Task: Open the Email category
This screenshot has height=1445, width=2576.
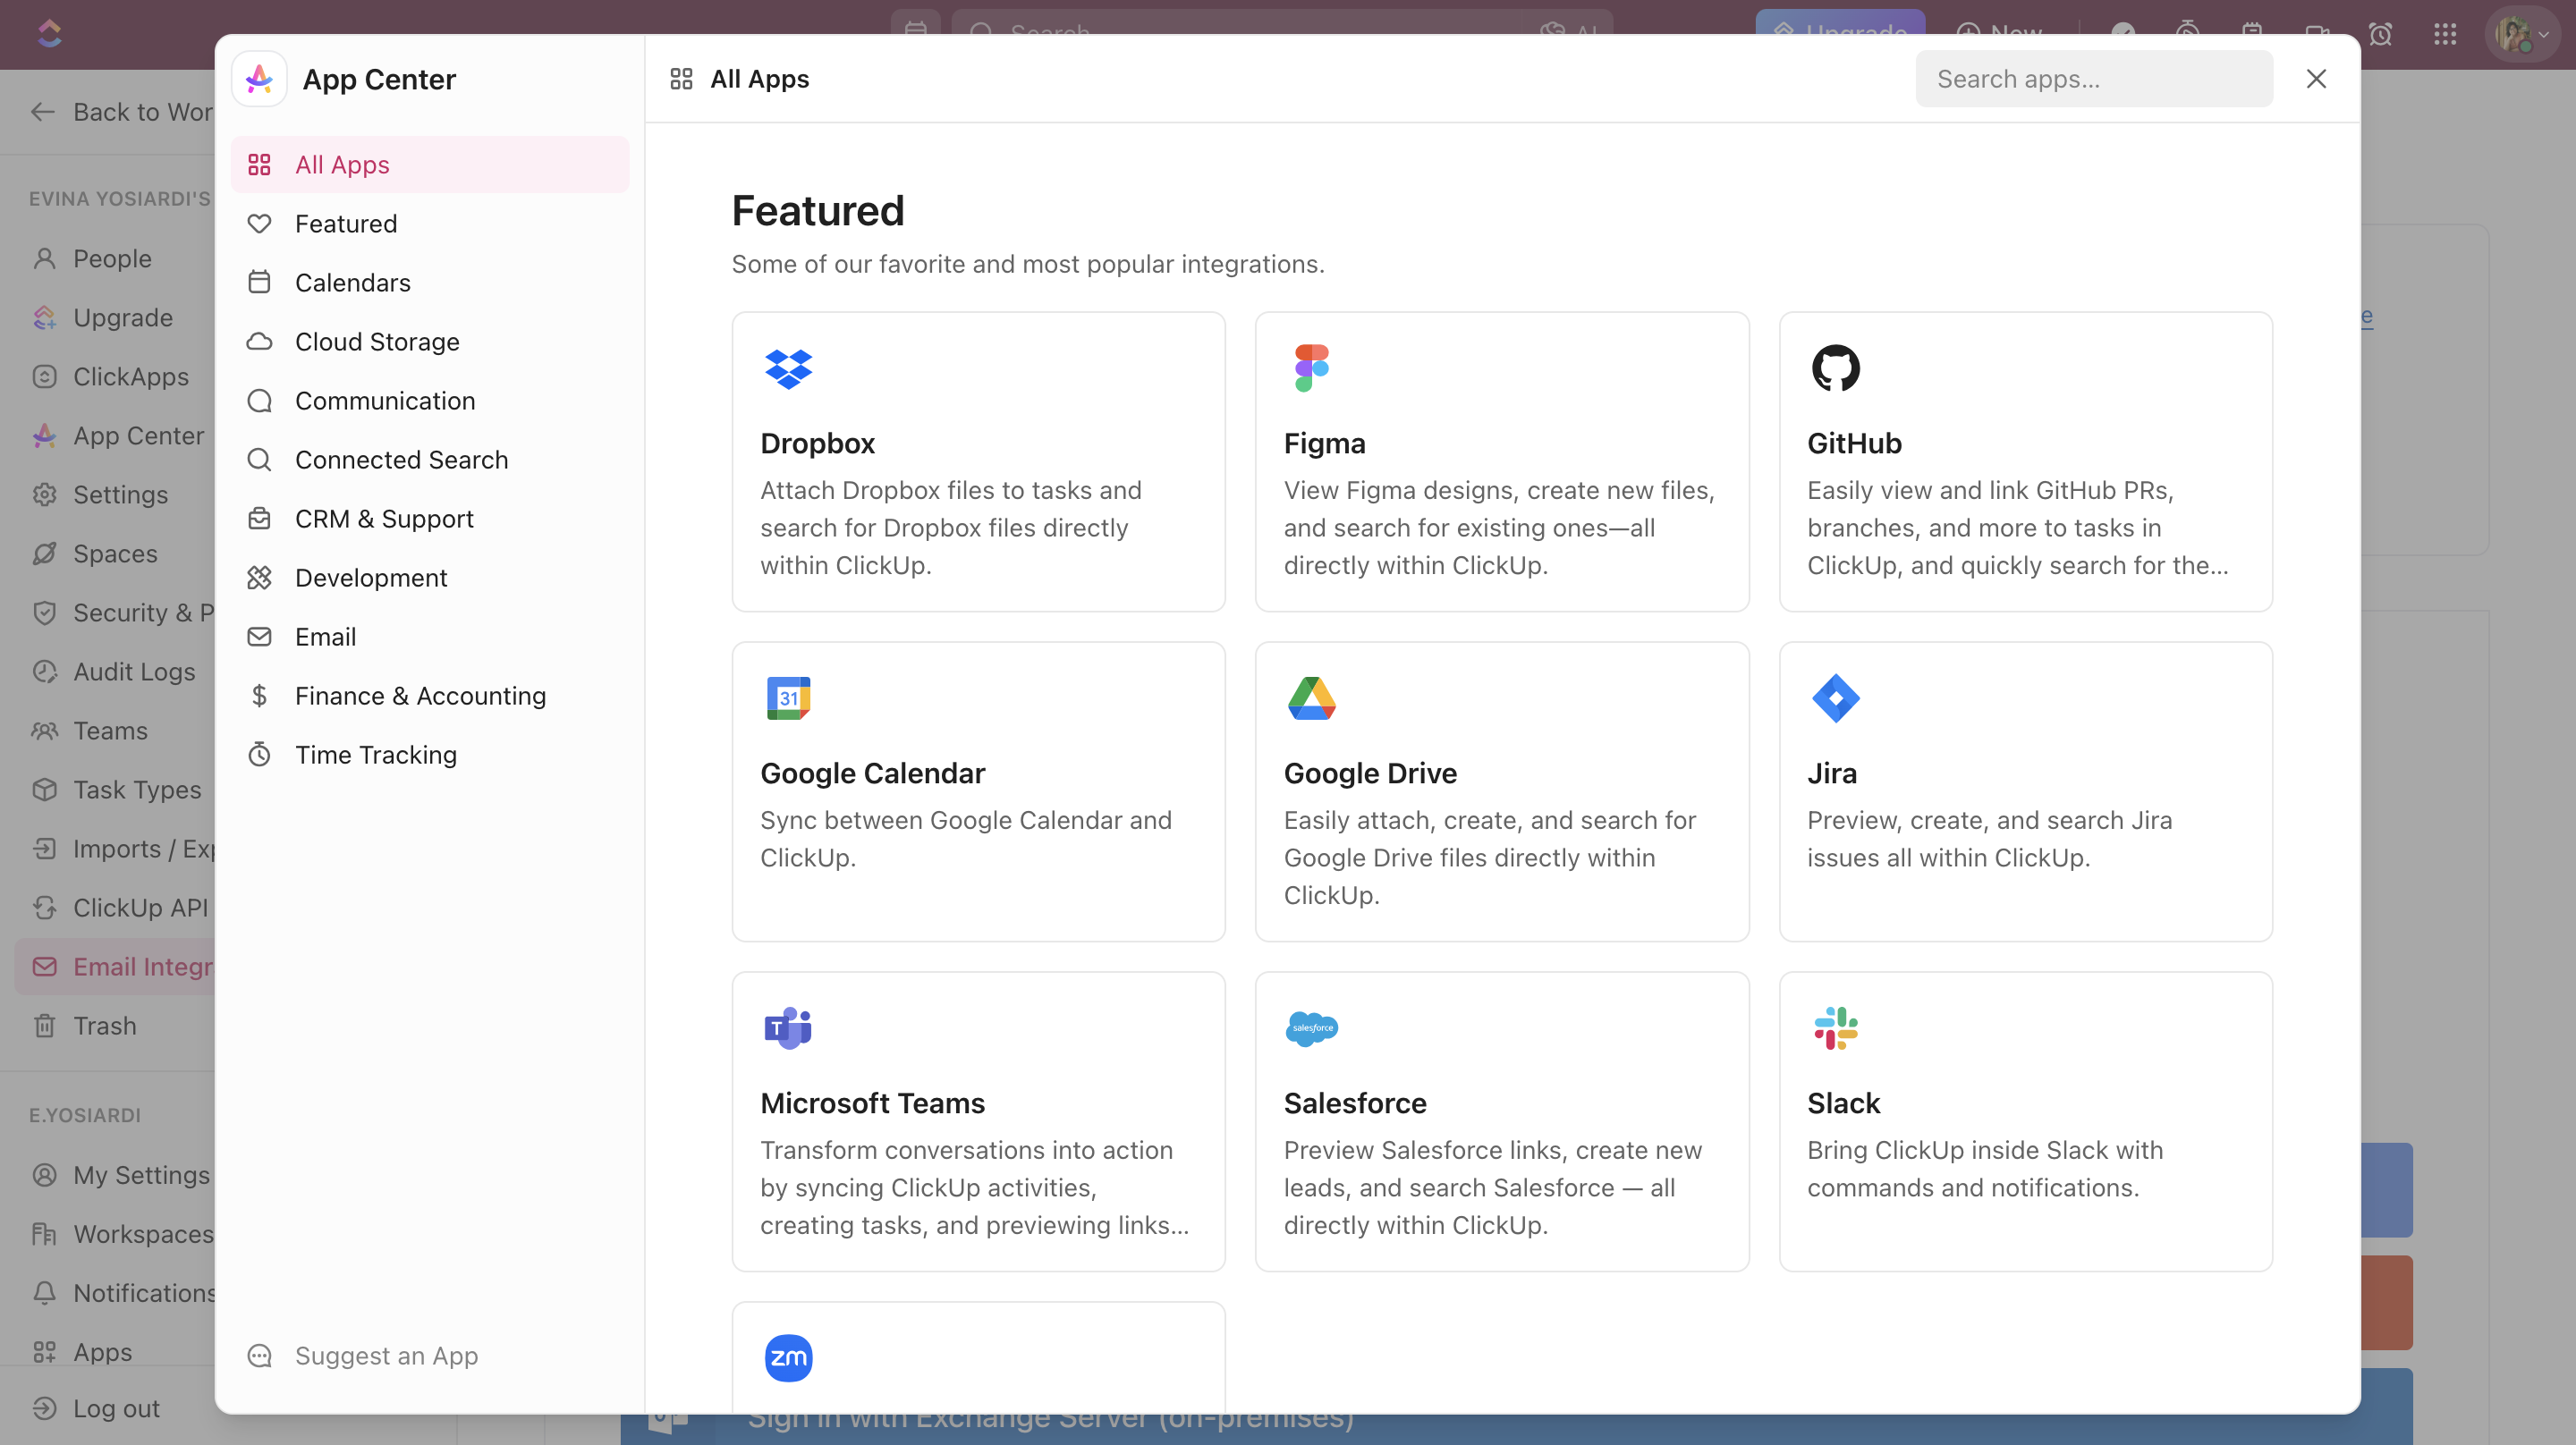Action: click(x=430, y=637)
